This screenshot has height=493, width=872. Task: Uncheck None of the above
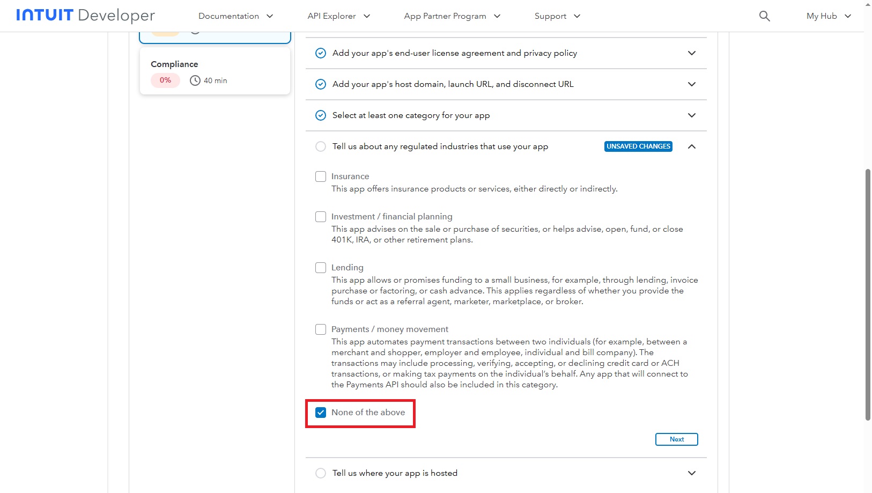tap(321, 413)
